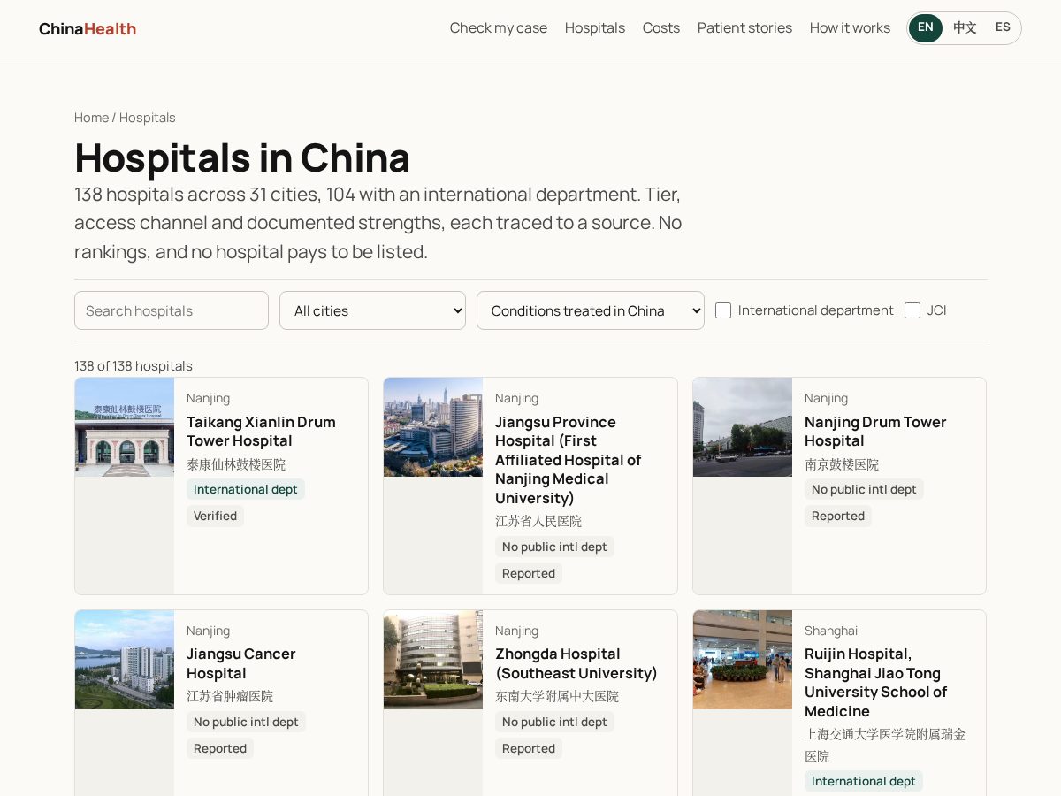The width and height of the screenshot is (1061, 796).
Task: Open How it works page
Action: (850, 28)
